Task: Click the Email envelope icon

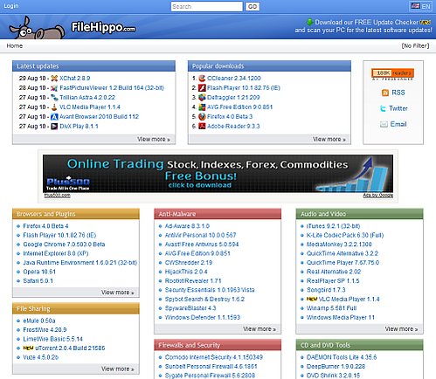Action: [384, 124]
